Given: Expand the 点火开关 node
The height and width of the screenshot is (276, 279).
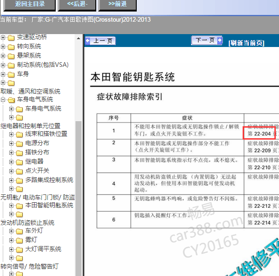Looking at the screenshot, I should pyautogui.click(x=11, y=171).
